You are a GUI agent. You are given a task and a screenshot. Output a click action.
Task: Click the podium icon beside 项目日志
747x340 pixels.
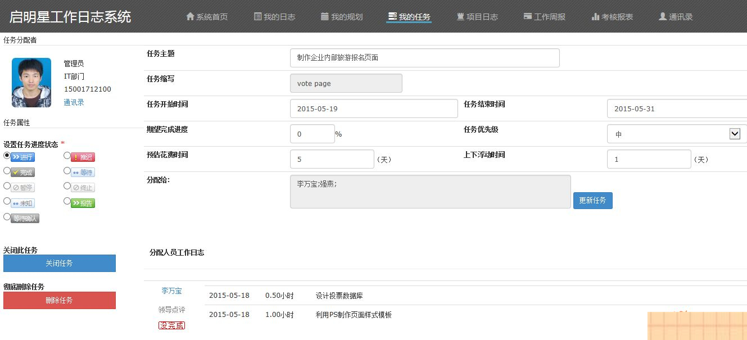(460, 16)
